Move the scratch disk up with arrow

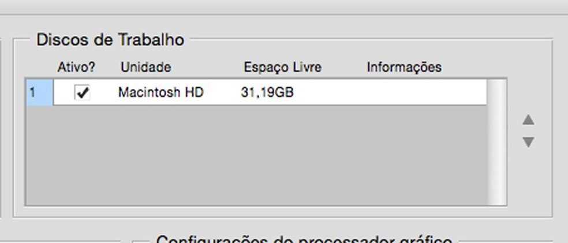[528, 120]
